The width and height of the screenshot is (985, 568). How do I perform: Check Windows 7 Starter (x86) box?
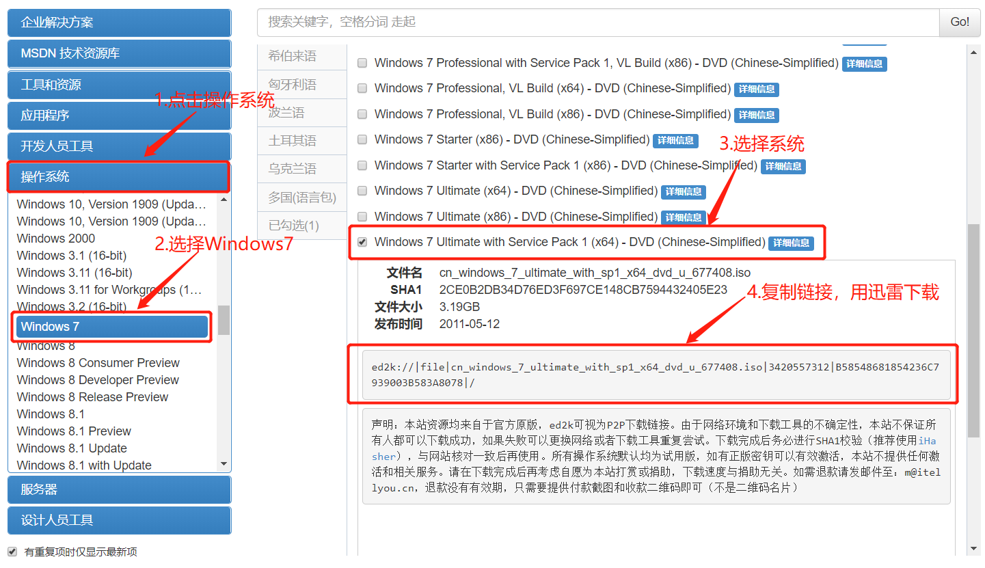[x=362, y=139]
